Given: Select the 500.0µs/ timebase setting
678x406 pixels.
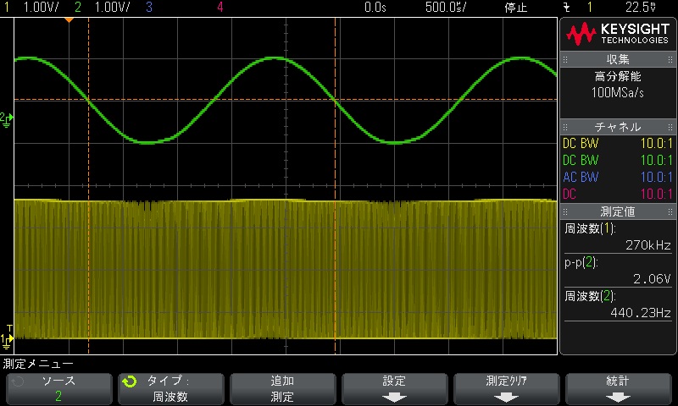Looking at the screenshot, I should 444,8.
